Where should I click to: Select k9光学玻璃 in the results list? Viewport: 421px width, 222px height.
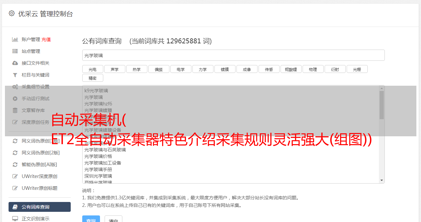point(96,91)
